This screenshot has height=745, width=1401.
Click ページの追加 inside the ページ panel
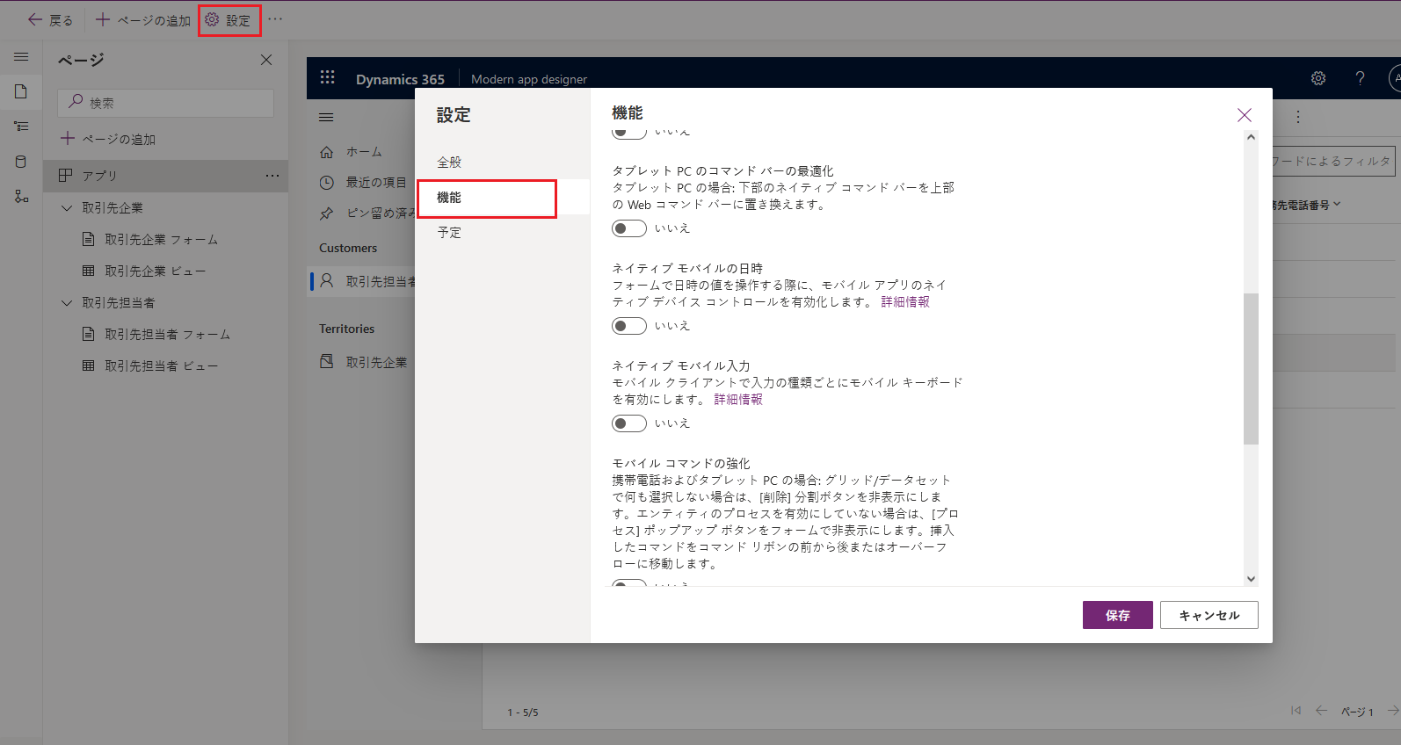(x=108, y=139)
